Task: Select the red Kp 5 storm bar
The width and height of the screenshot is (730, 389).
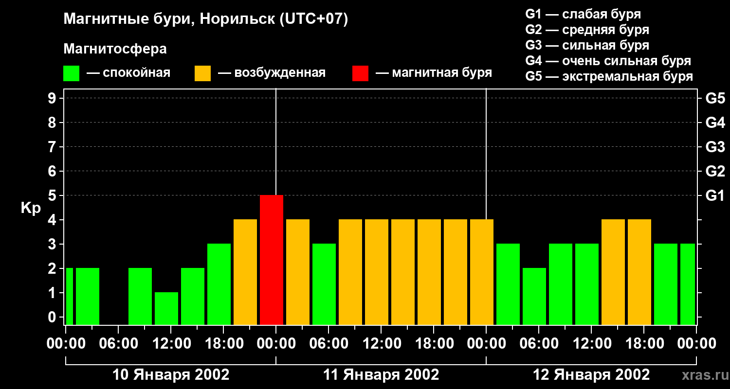Action: point(272,260)
